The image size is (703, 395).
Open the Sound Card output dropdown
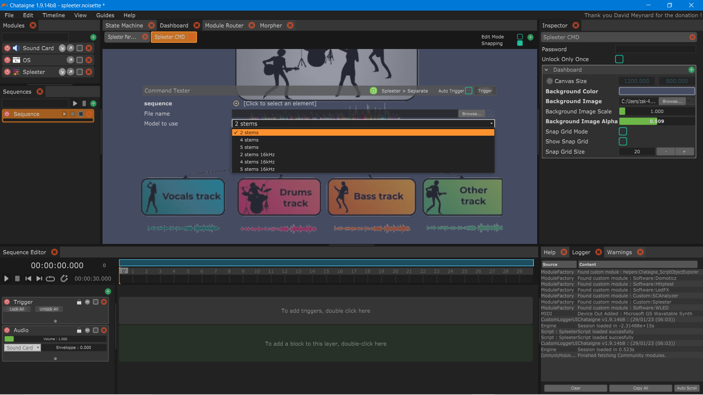[x=23, y=348]
